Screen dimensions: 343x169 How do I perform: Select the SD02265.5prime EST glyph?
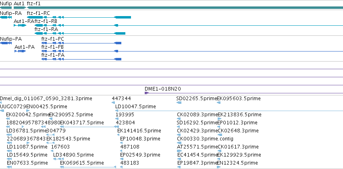(179, 103)
